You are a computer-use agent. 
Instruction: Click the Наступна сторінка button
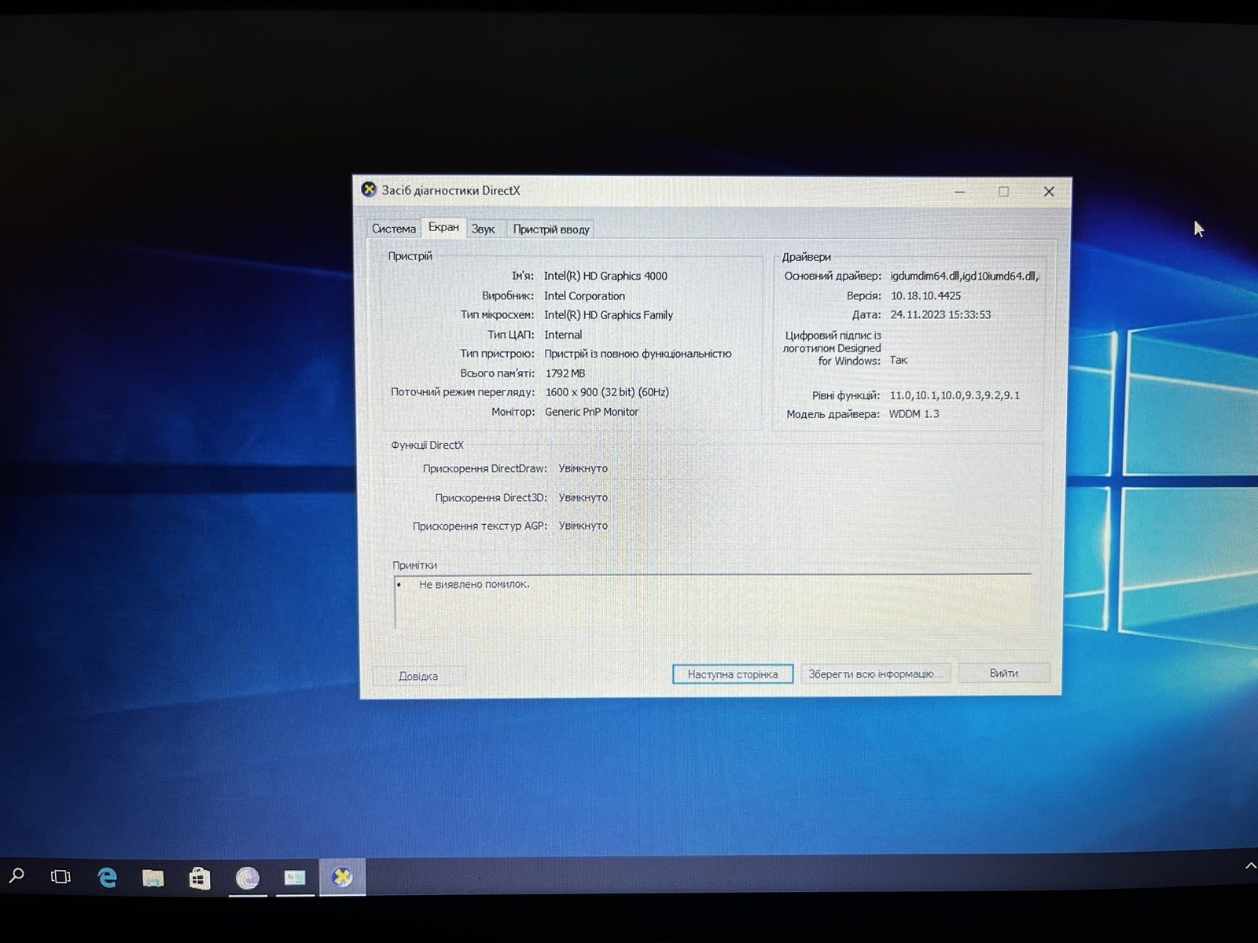point(733,674)
